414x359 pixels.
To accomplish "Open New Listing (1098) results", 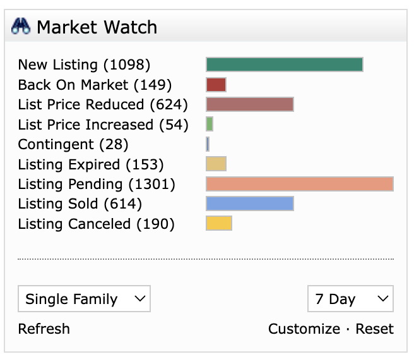I will [84, 64].
